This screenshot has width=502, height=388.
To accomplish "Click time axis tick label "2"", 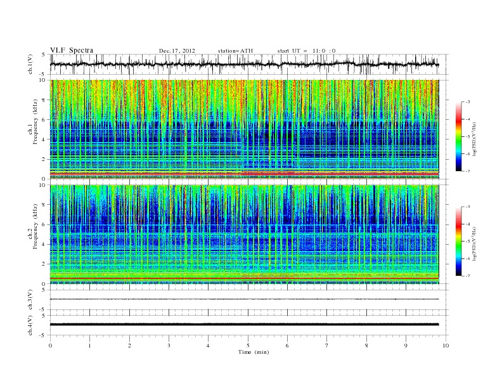I will point(129,346).
